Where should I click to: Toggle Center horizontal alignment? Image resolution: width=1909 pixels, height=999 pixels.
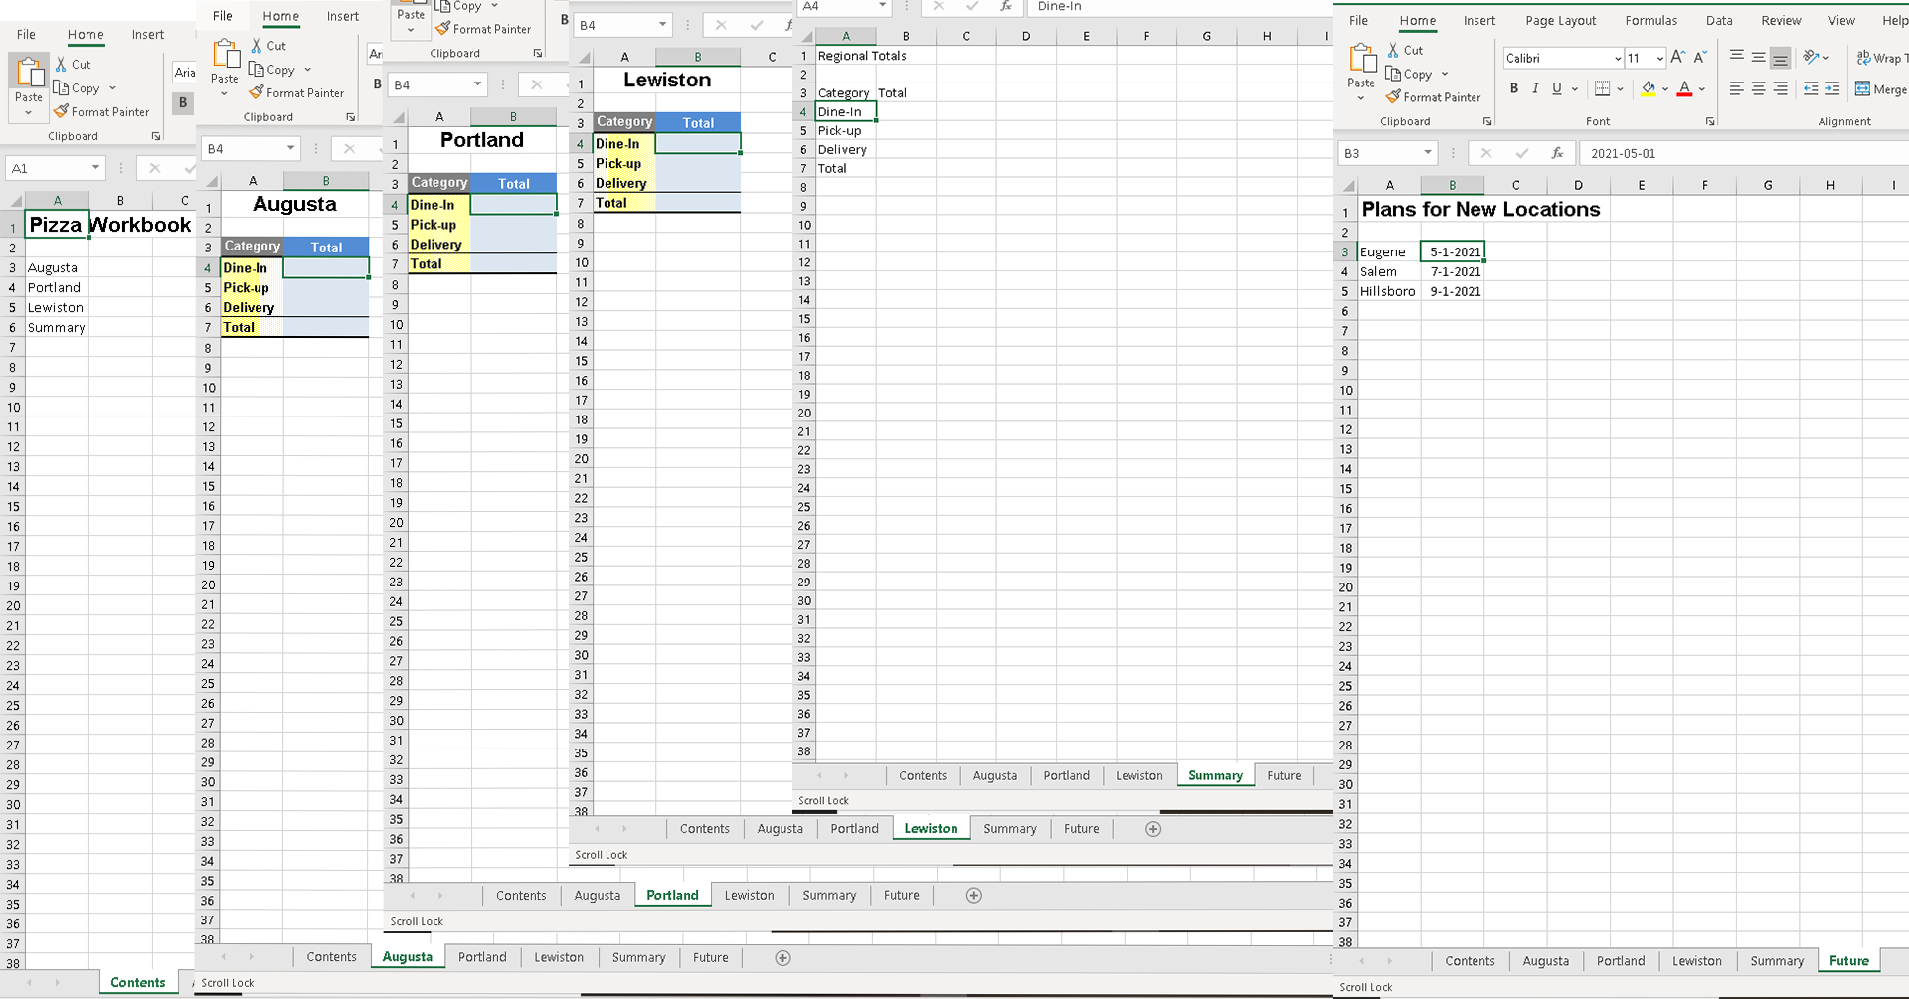click(x=1758, y=88)
